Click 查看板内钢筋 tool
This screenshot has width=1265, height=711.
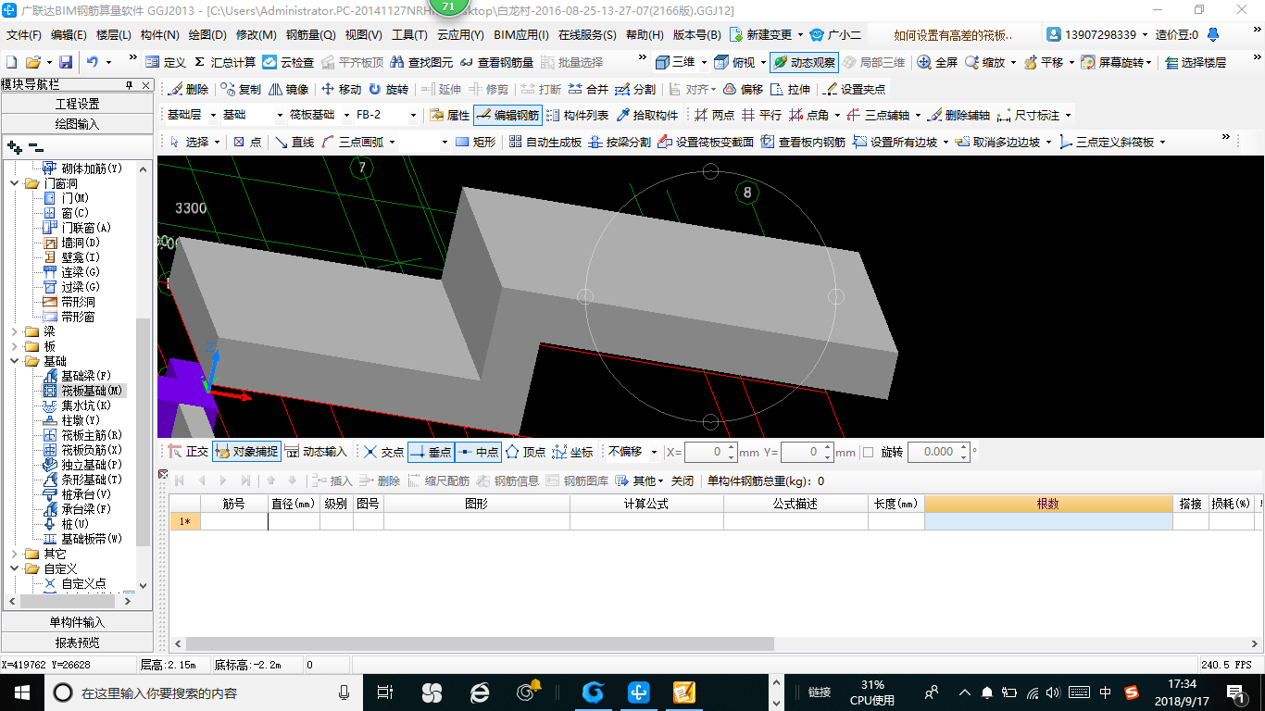[x=803, y=142]
